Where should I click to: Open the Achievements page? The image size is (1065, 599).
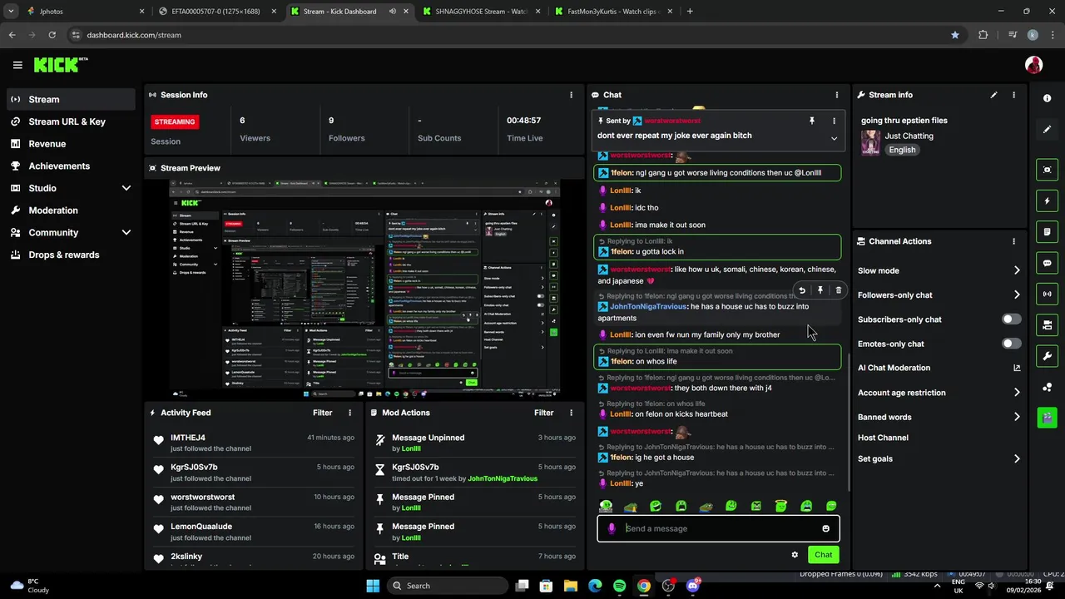[71, 166]
